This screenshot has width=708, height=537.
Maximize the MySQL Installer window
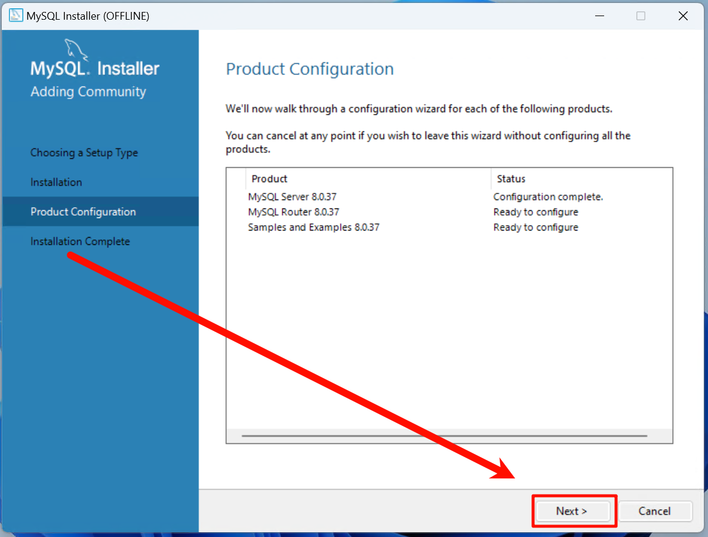click(x=641, y=16)
